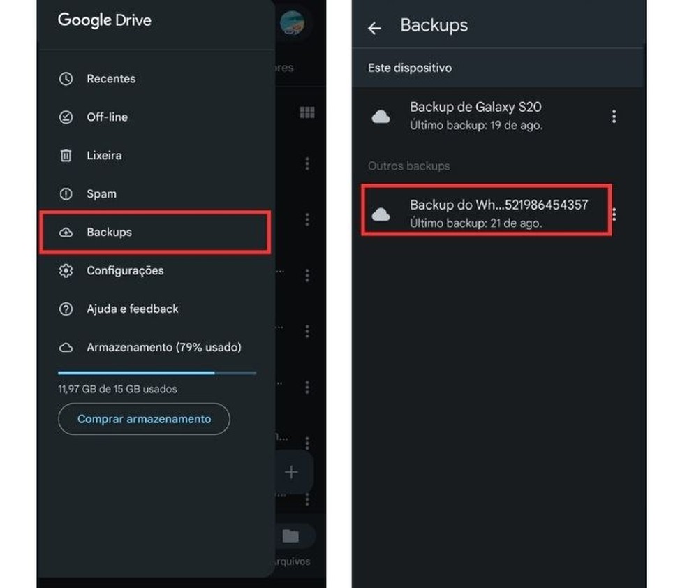Click the Recentes clock icon
This screenshot has width=687, height=588.
[x=66, y=79]
